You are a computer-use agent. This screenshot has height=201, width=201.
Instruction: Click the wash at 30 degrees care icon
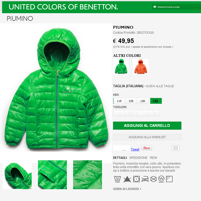point(117,179)
